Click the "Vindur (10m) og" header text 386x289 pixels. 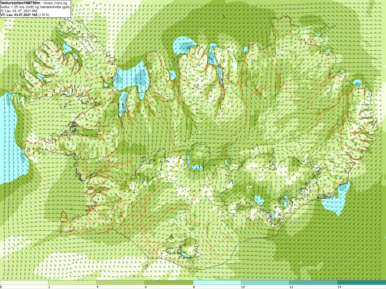click(x=55, y=3)
